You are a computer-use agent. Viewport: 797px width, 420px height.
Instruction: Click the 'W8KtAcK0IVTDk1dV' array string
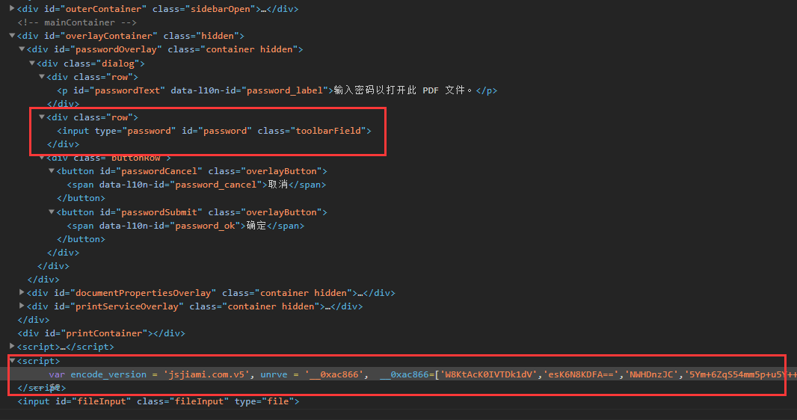tap(488, 374)
